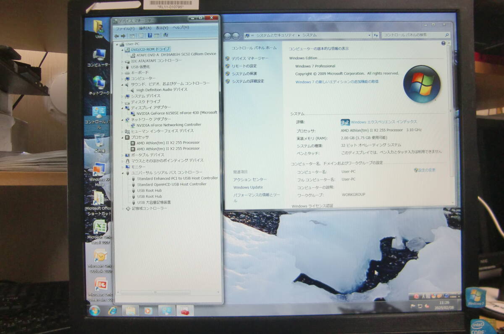Click the デバイス マネージャー link in System sidebar
Screen dimensions: 504x334
[x=250, y=58]
